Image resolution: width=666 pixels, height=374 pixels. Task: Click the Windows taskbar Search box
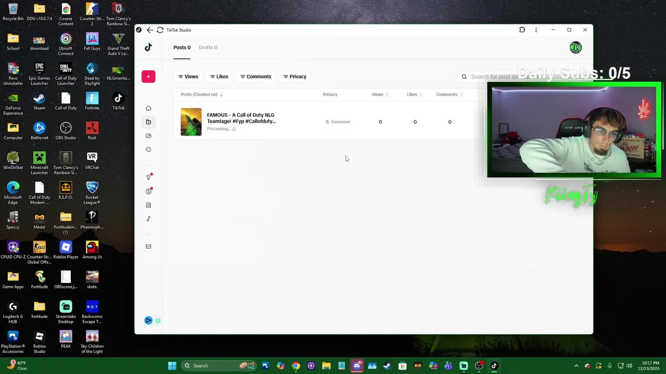click(219, 366)
